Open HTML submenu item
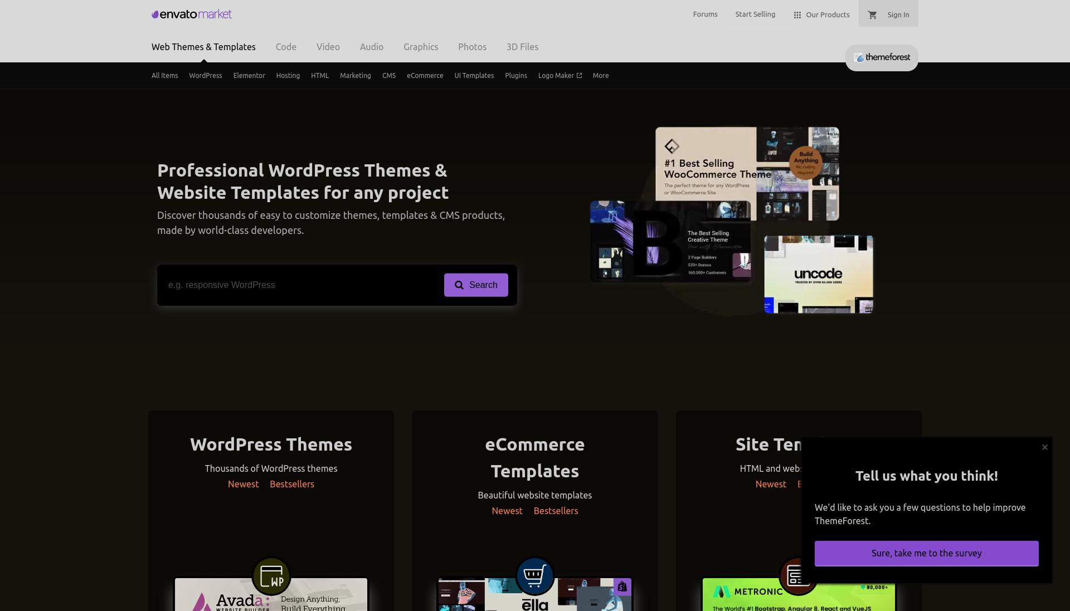 click(320, 76)
